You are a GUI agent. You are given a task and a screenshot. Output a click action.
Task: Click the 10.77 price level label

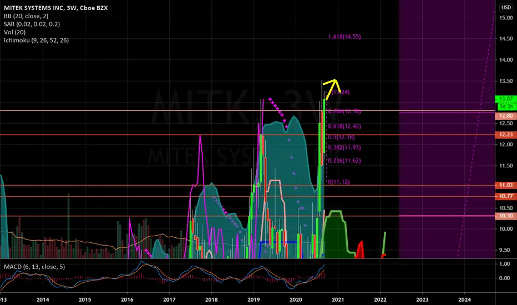tap(506, 196)
